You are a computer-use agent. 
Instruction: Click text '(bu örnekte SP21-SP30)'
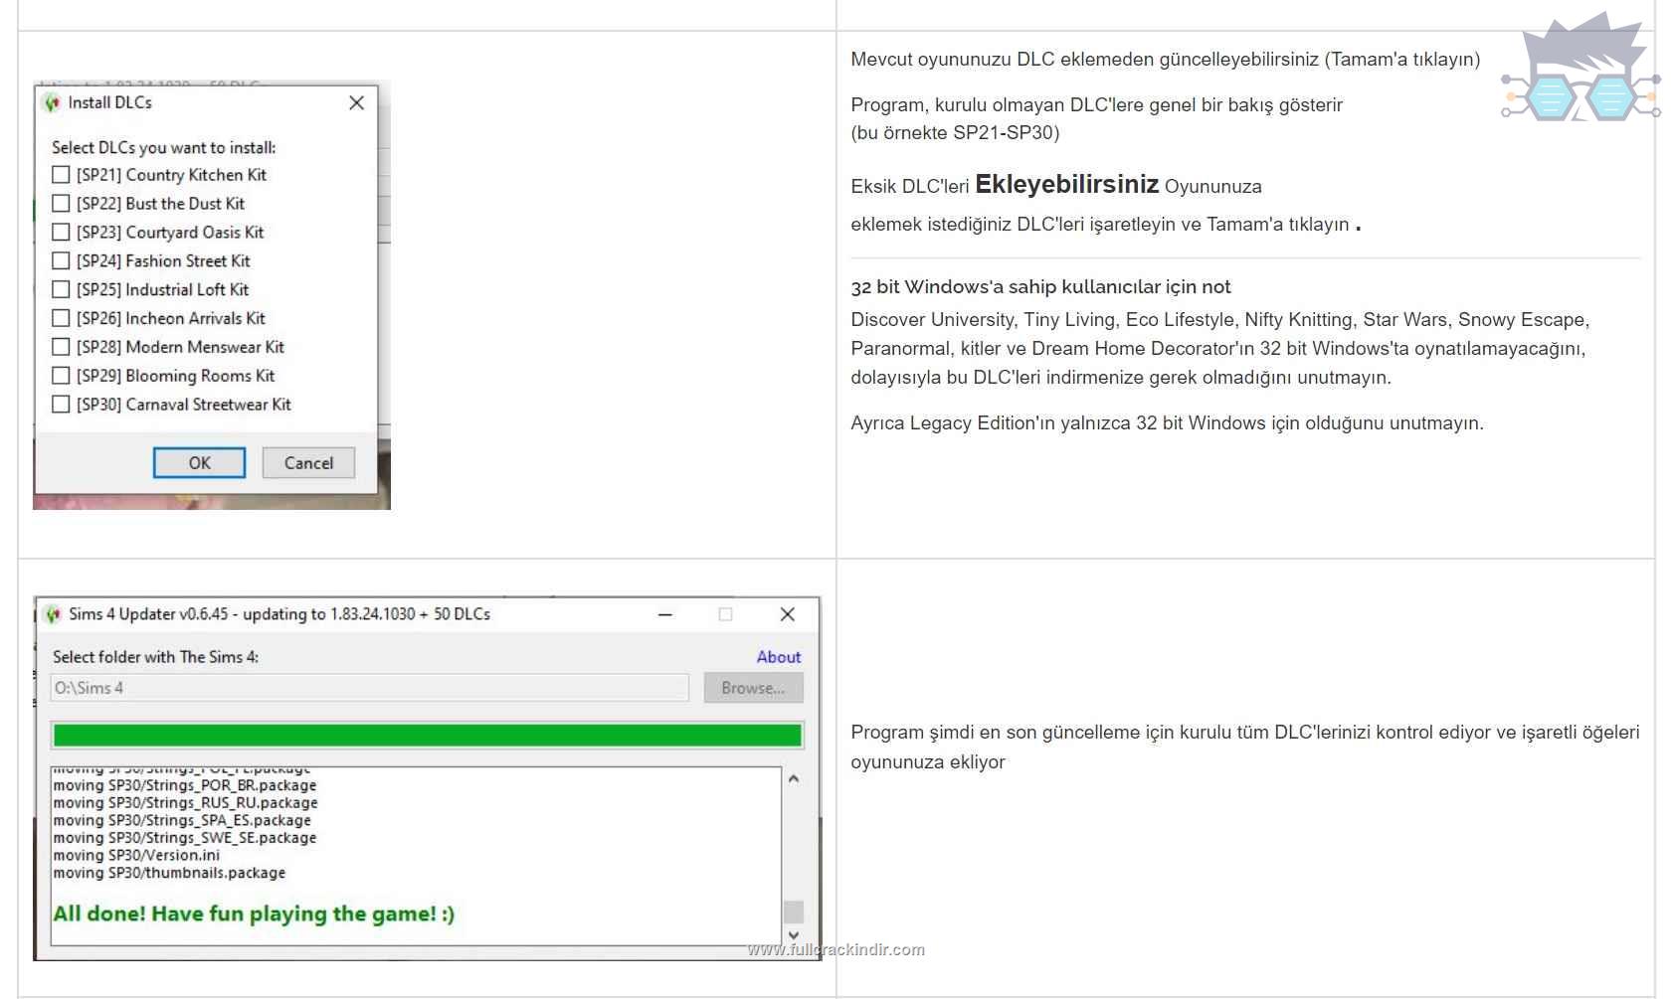click(955, 133)
